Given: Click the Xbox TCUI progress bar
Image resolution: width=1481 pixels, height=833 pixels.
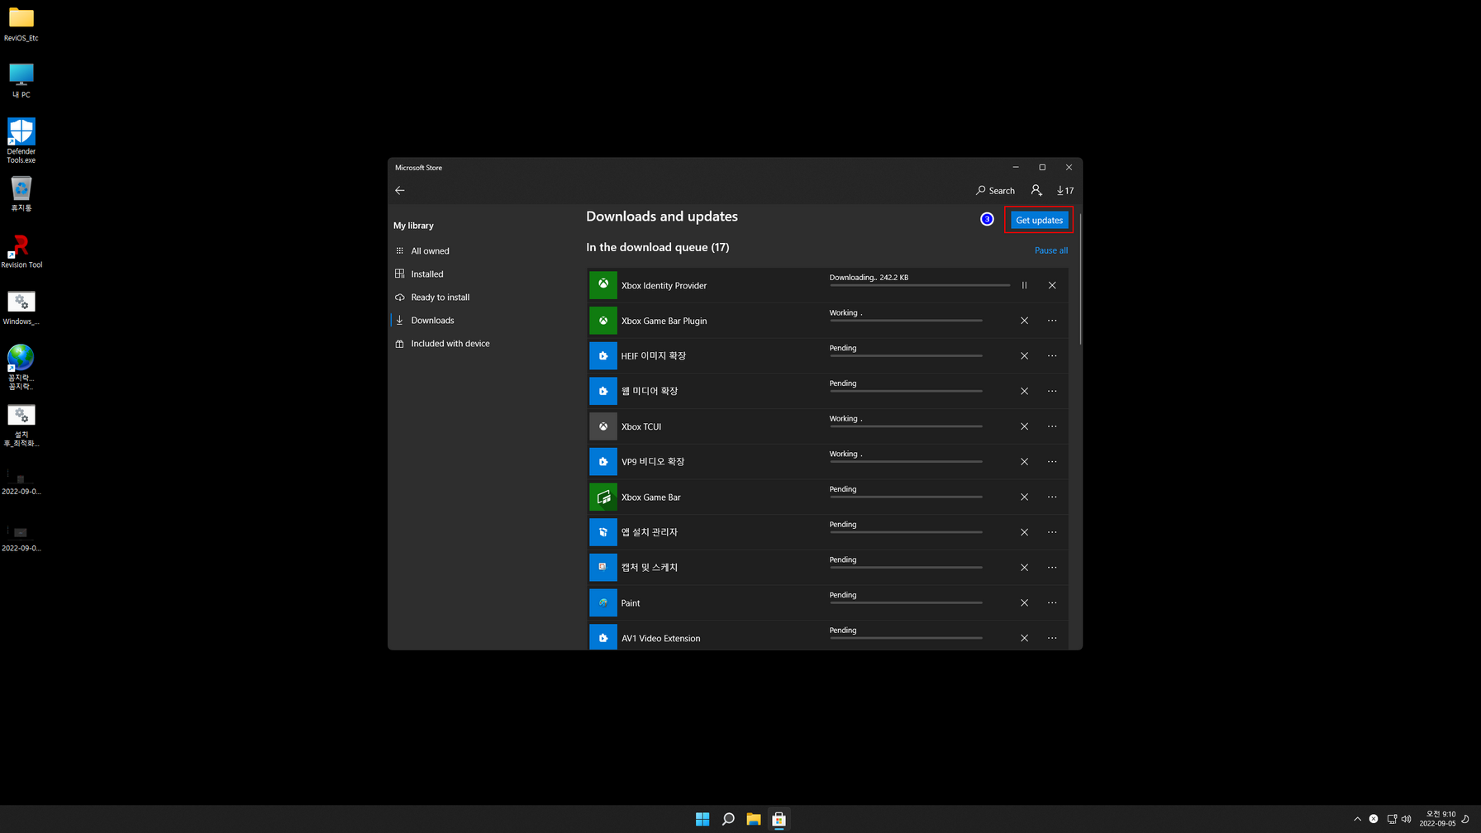Looking at the screenshot, I should [906, 426].
